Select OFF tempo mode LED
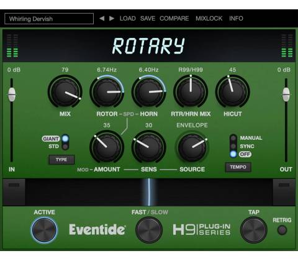 pos(233,154)
